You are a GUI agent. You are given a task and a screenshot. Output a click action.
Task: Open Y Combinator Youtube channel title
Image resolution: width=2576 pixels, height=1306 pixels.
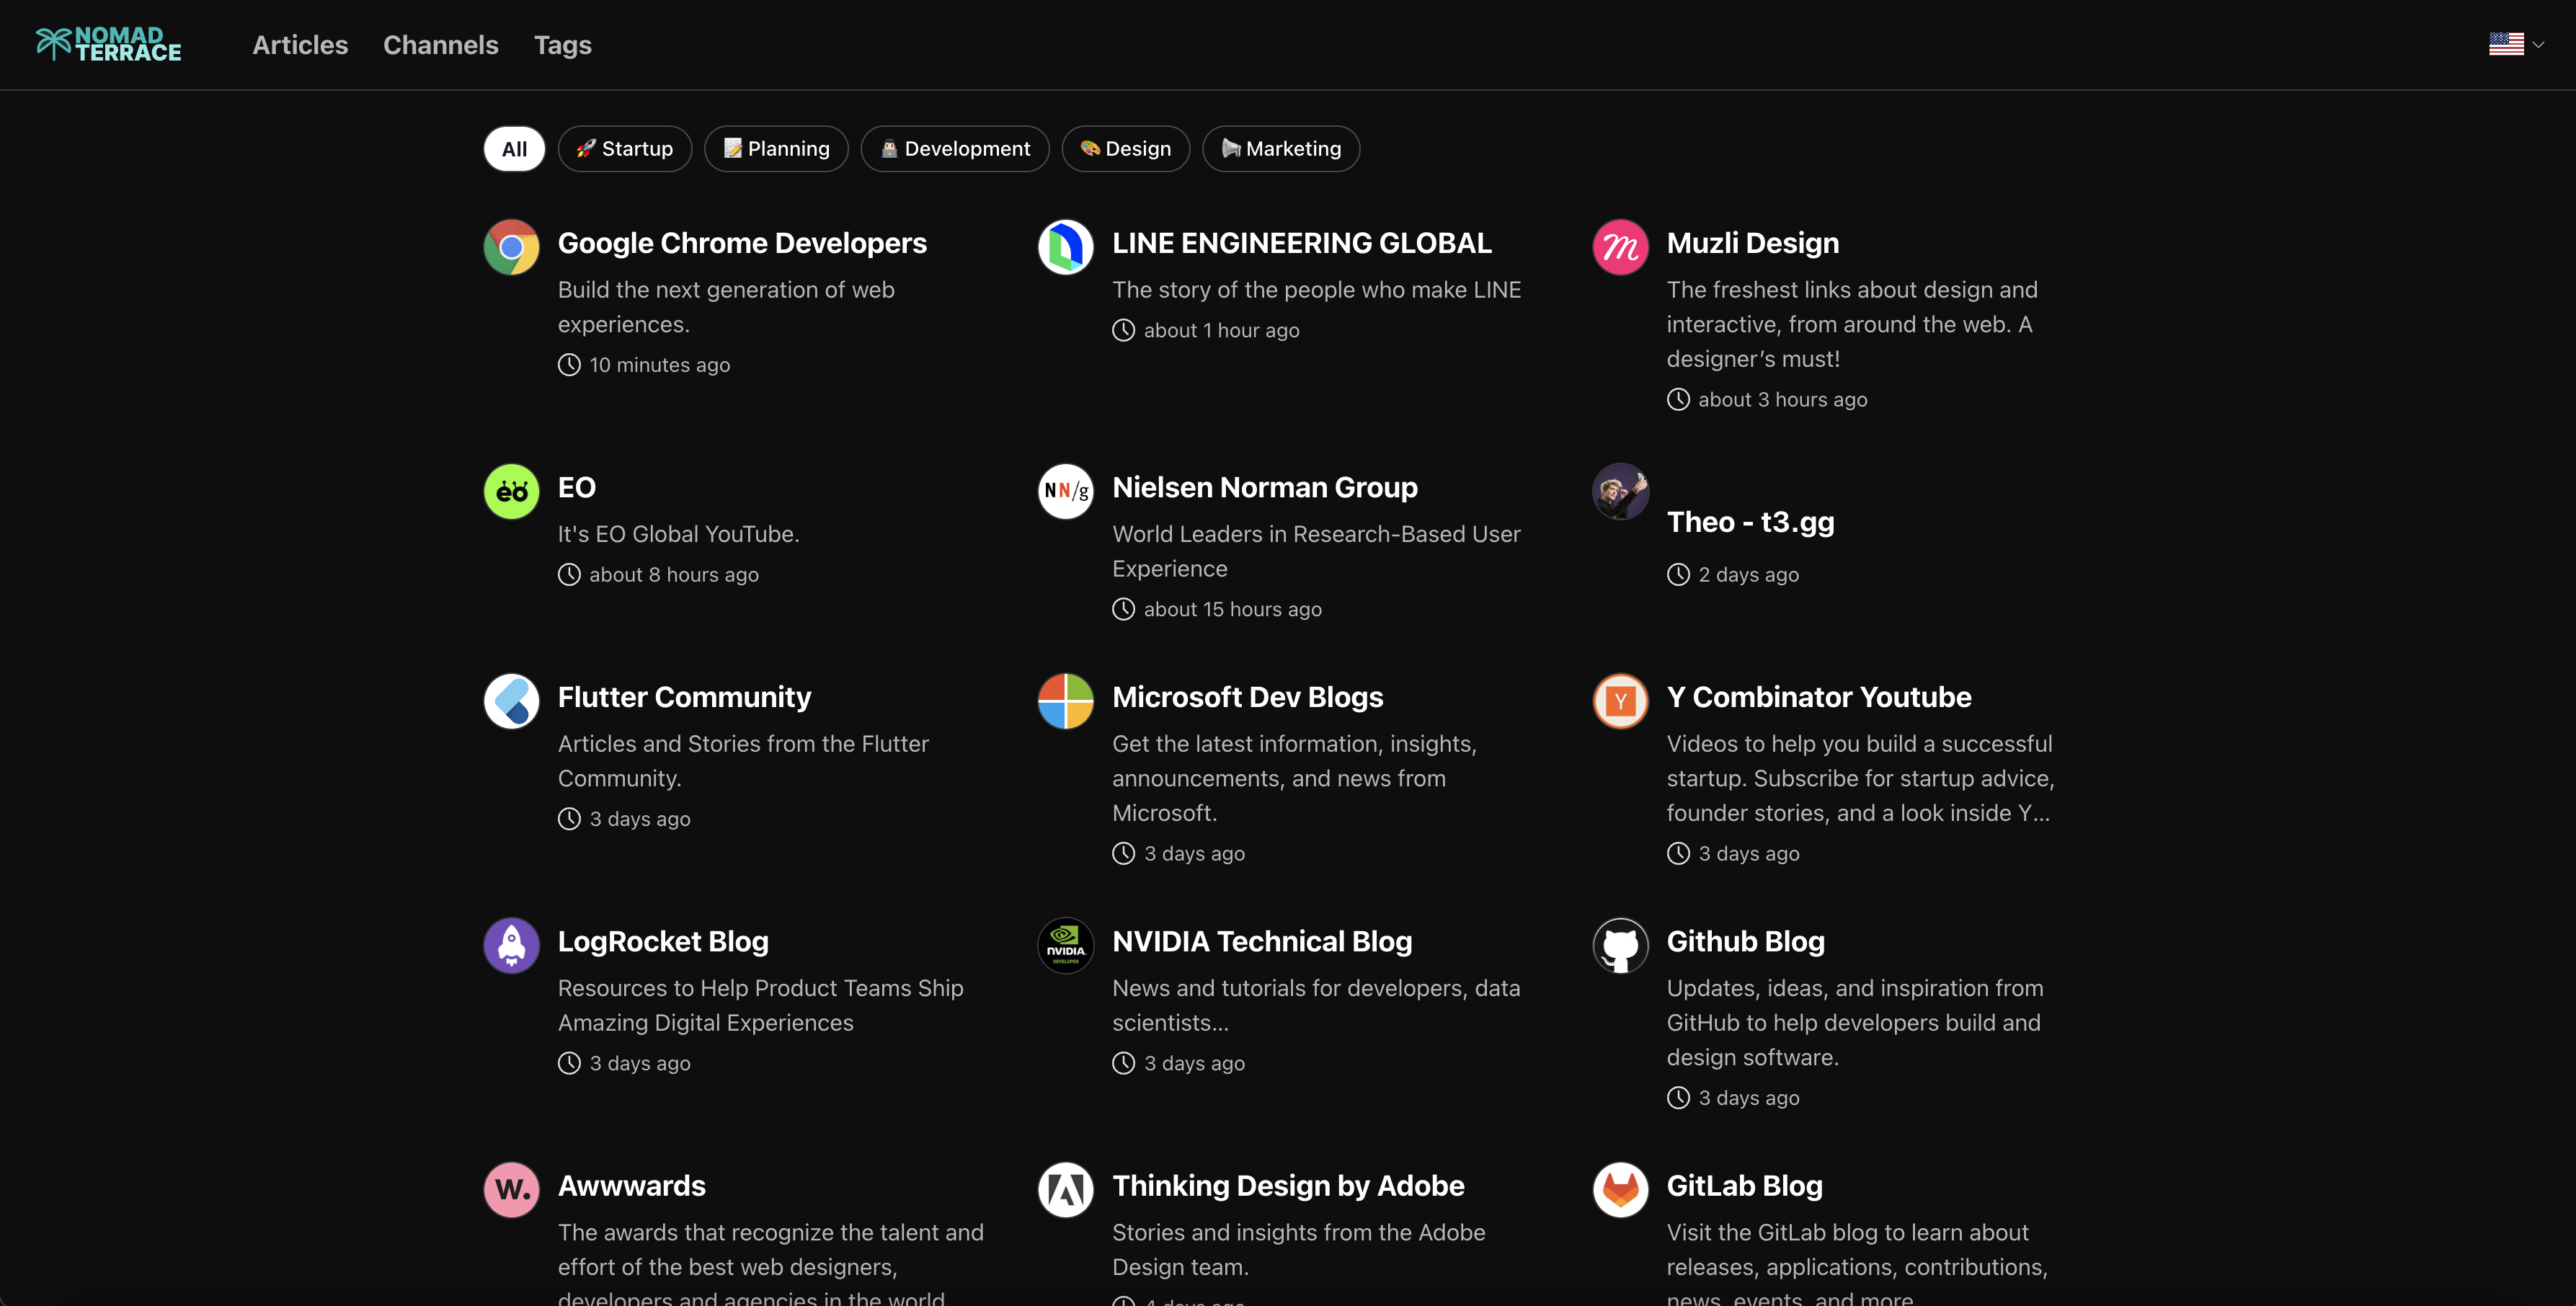tap(1819, 697)
